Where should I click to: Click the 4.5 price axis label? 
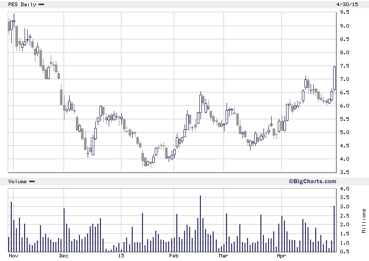(344, 146)
